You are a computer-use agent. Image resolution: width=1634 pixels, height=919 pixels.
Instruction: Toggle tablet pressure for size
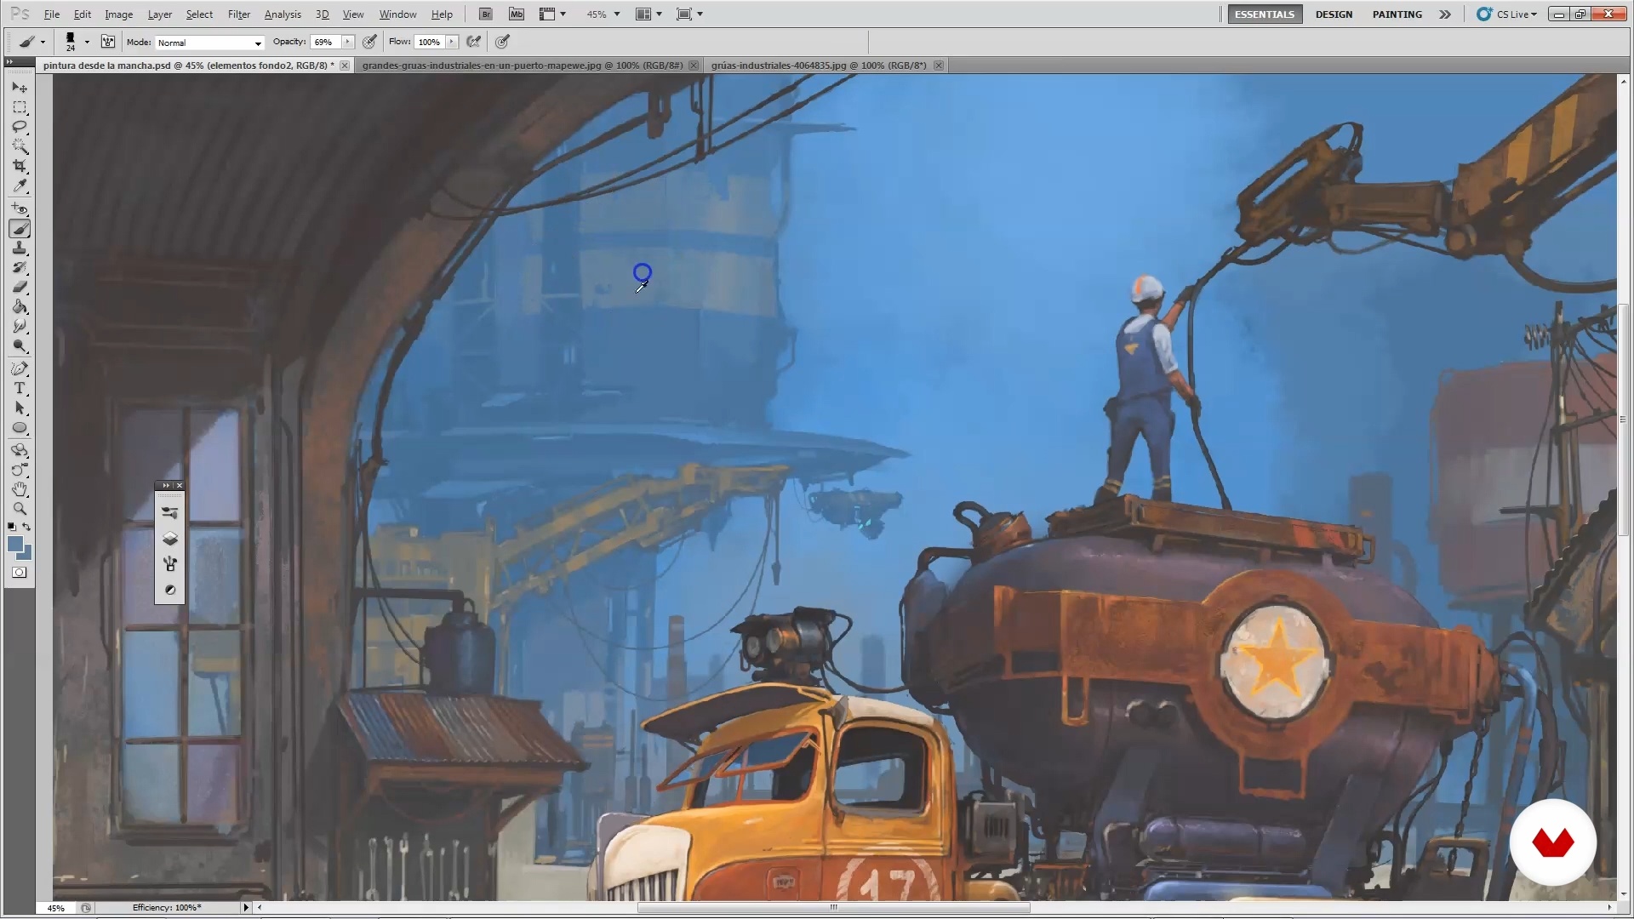(x=503, y=42)
